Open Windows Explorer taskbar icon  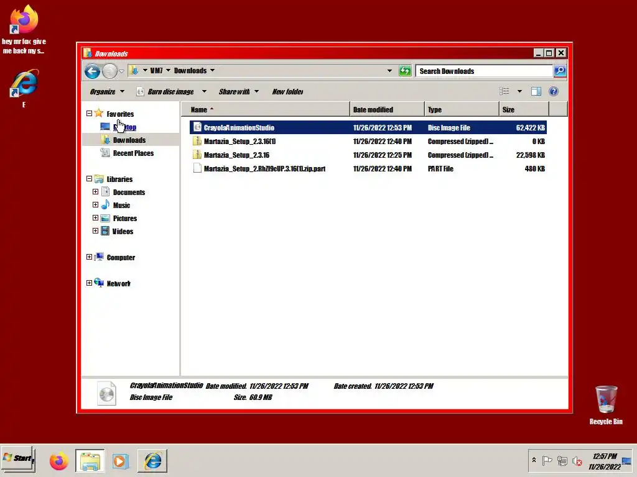coord(90,461)
